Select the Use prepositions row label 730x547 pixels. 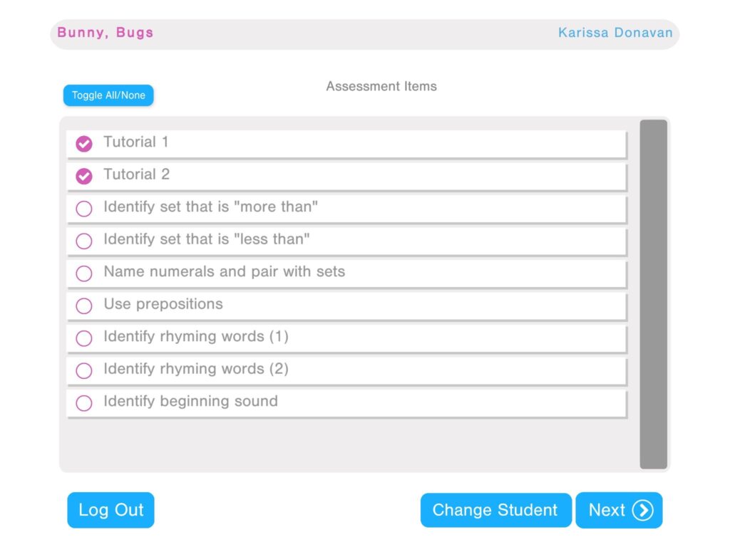pyautogui.click(x=163, y=304)
